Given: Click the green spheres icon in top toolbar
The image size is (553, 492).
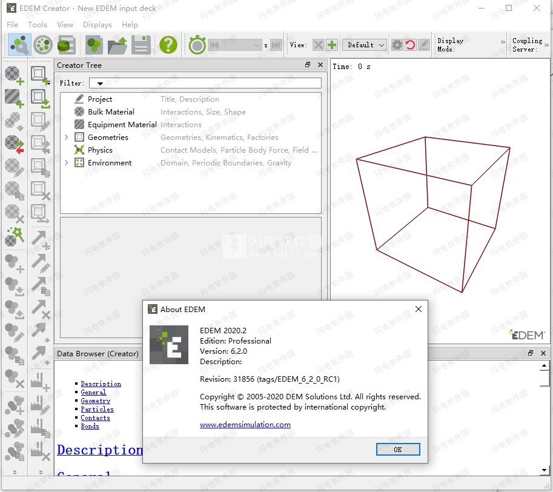Looking at the screenshot, I should (x=94, y=45).
